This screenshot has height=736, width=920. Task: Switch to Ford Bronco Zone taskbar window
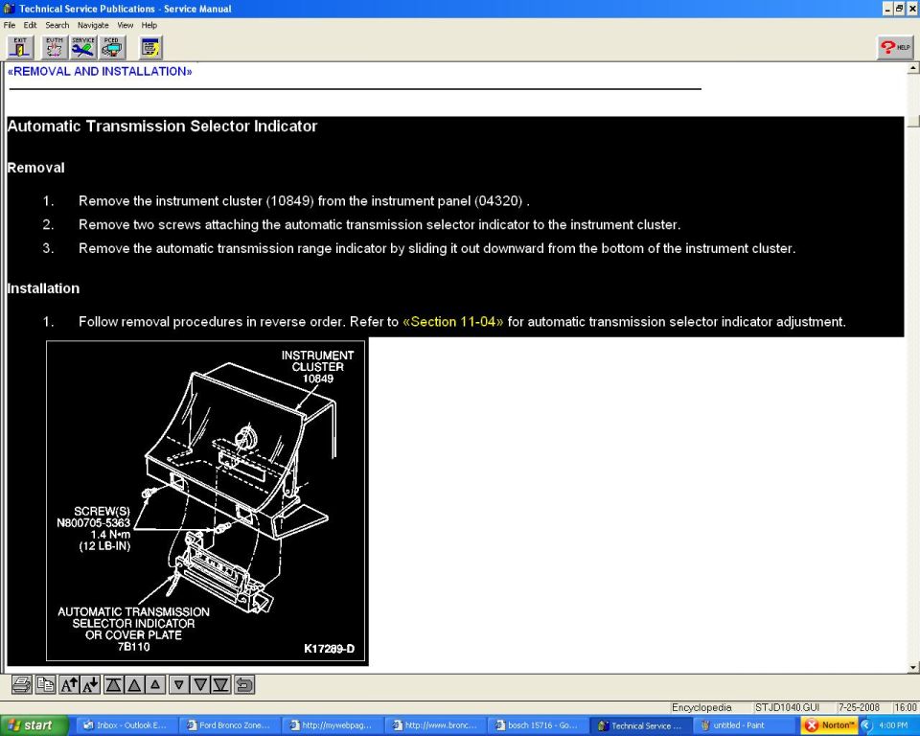(x=229, y=725)
